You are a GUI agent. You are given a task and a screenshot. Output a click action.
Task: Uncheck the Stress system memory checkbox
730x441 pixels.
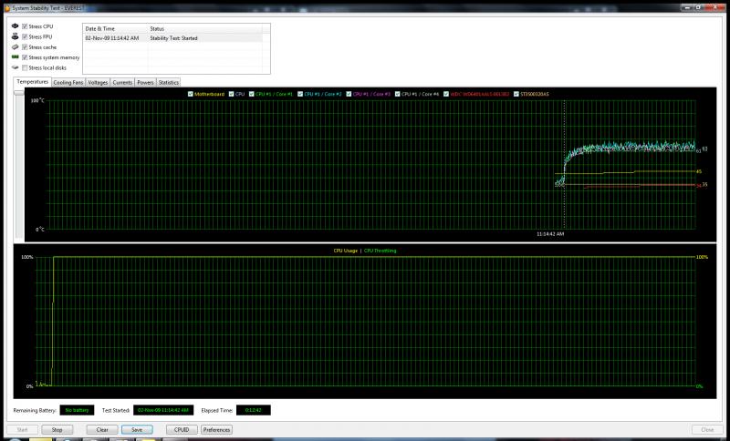(25, 57)
